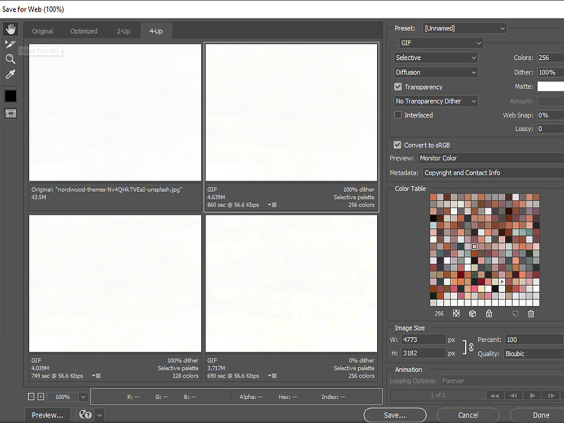
Task: Click the Preview... button
Action: tap(47, 415)
